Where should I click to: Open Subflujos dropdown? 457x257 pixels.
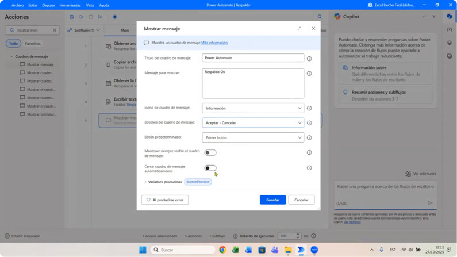pos(84,30)
